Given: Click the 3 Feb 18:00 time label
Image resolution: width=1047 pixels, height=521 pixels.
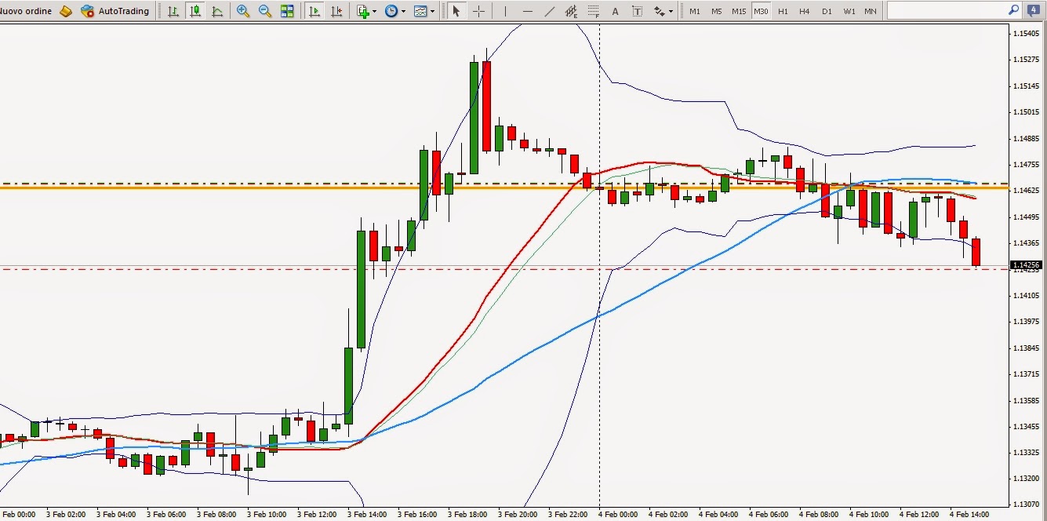Looking at the screenshot, I should [467, 515].
